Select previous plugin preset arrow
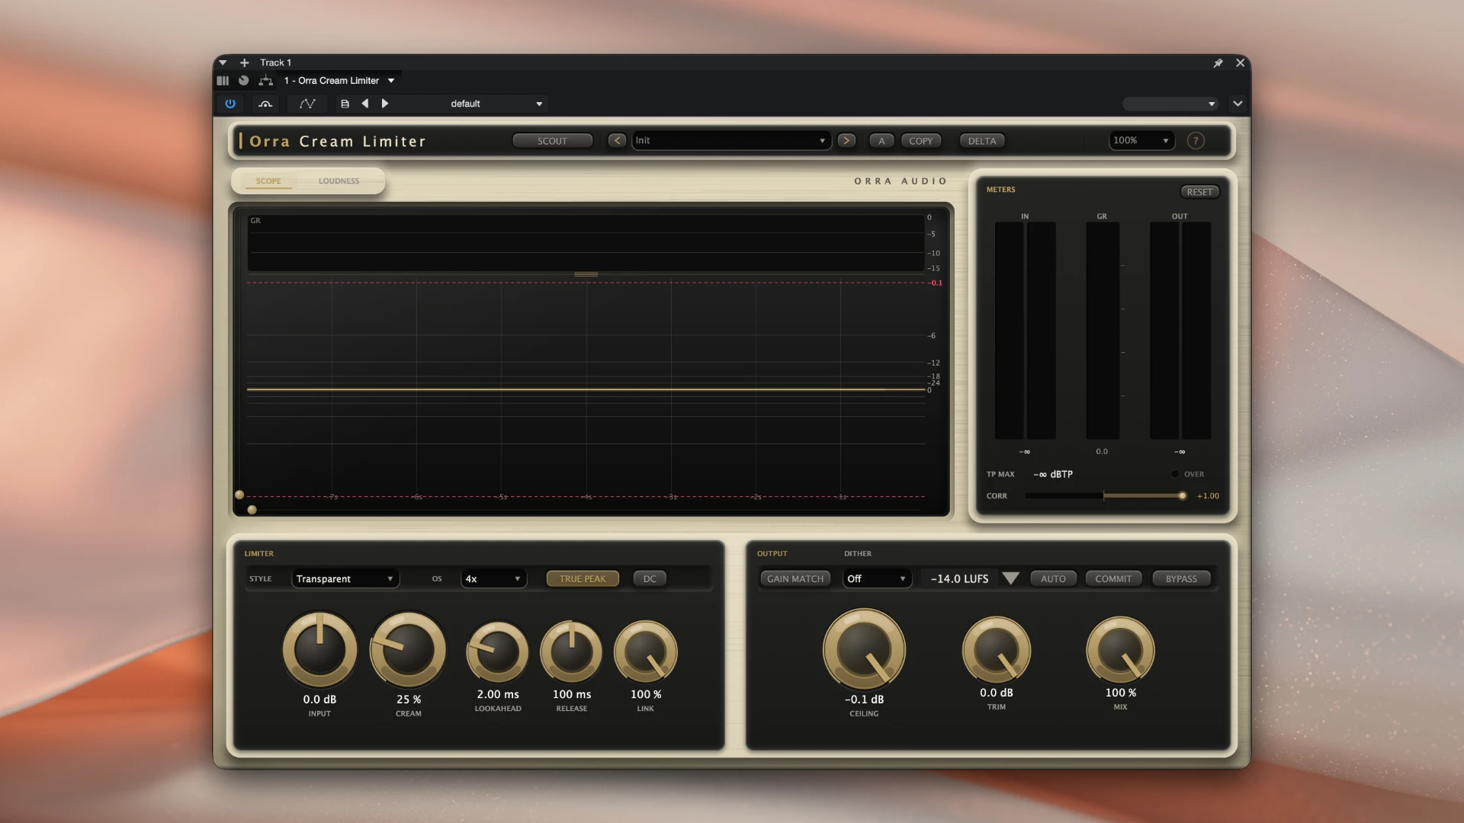Image resolution: width=1464 pixels, height=823 pixels. coord(617,141)
